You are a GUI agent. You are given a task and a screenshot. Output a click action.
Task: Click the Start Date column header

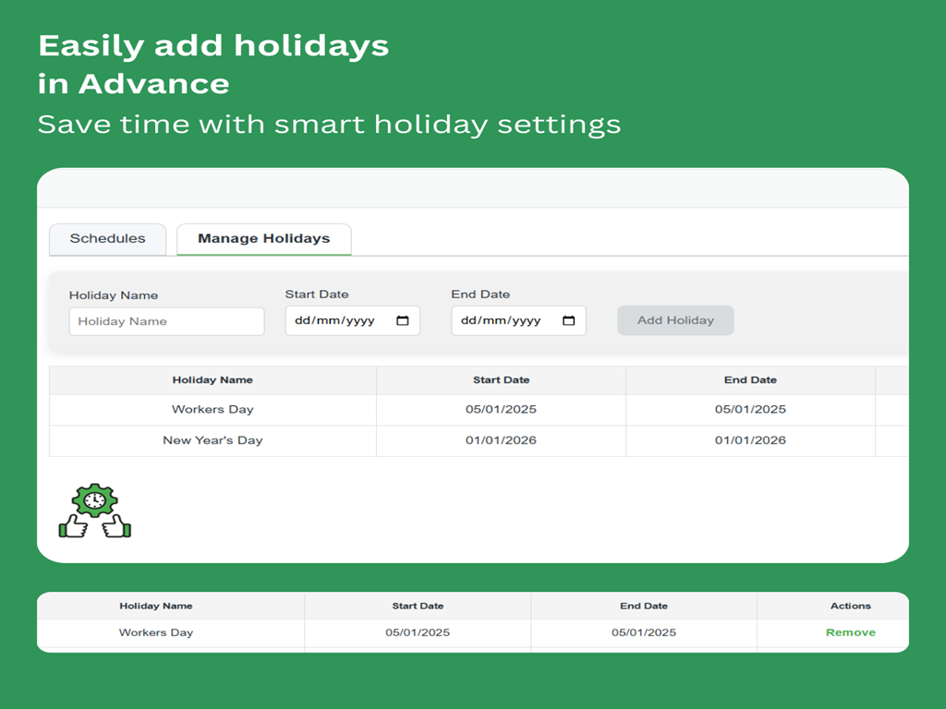(x=501, y=379)
